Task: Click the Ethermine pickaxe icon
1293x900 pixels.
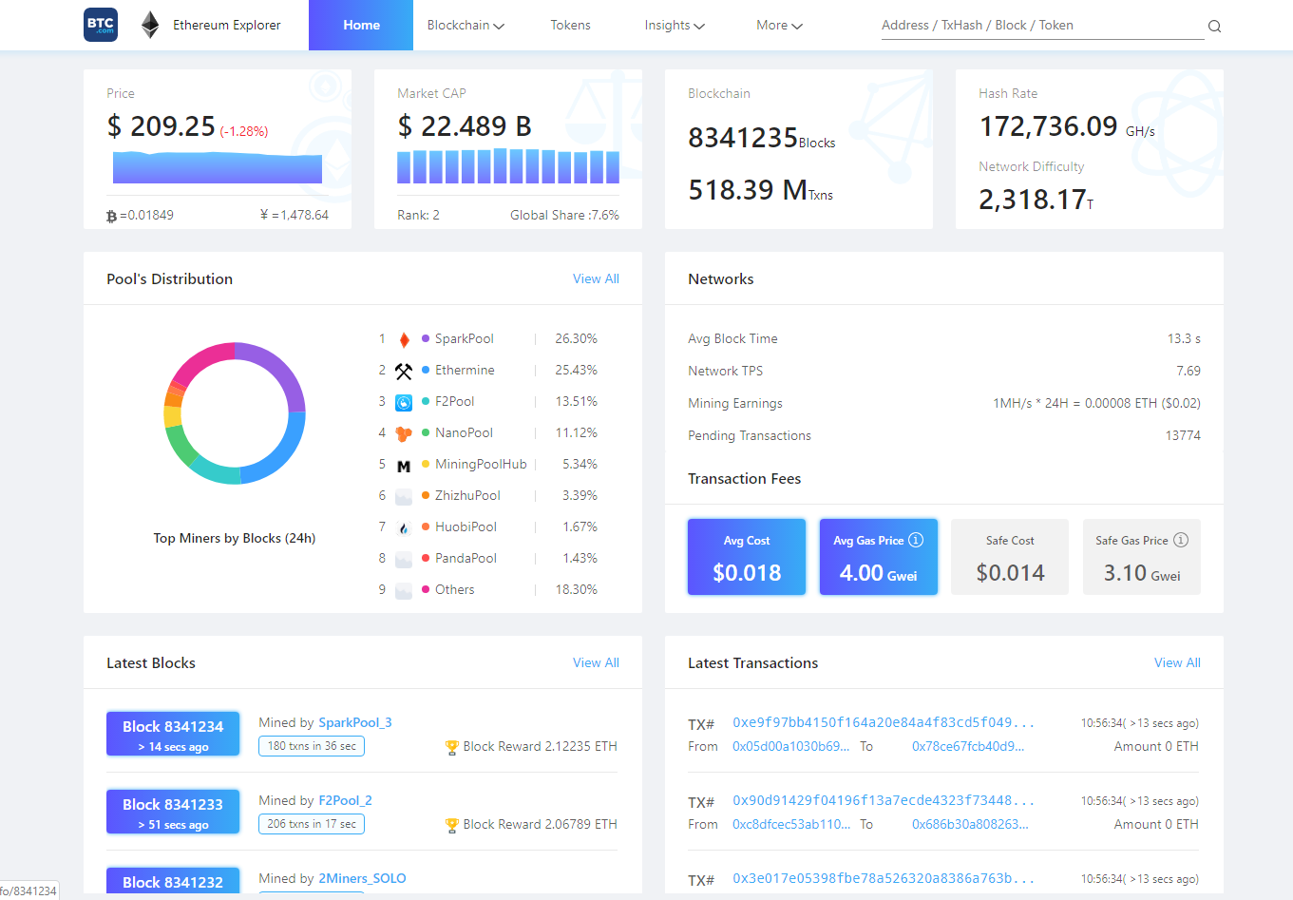Action: point(404,371)
